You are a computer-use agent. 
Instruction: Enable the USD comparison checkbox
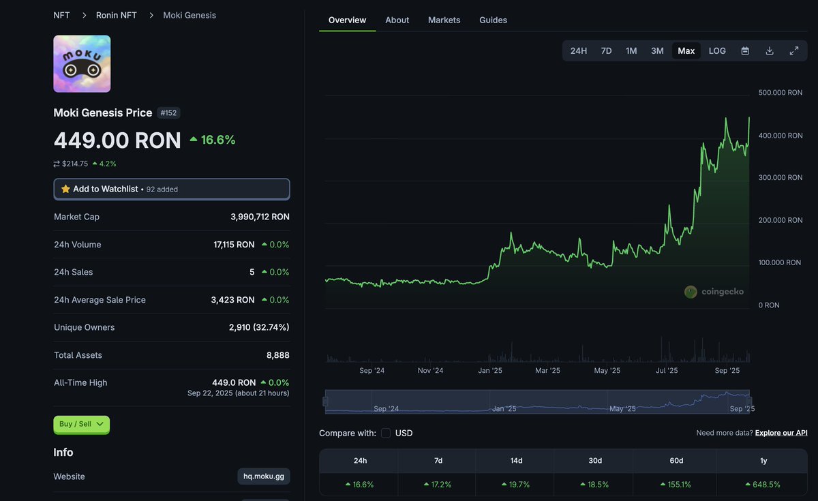pyautogui.click(x=385, y=433)
